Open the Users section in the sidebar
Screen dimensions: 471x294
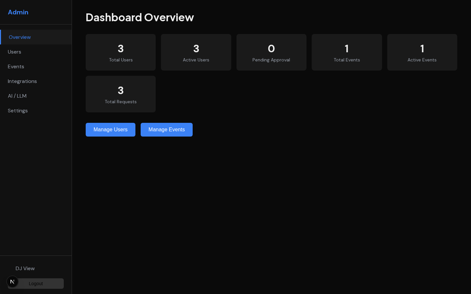click(14, 52)
